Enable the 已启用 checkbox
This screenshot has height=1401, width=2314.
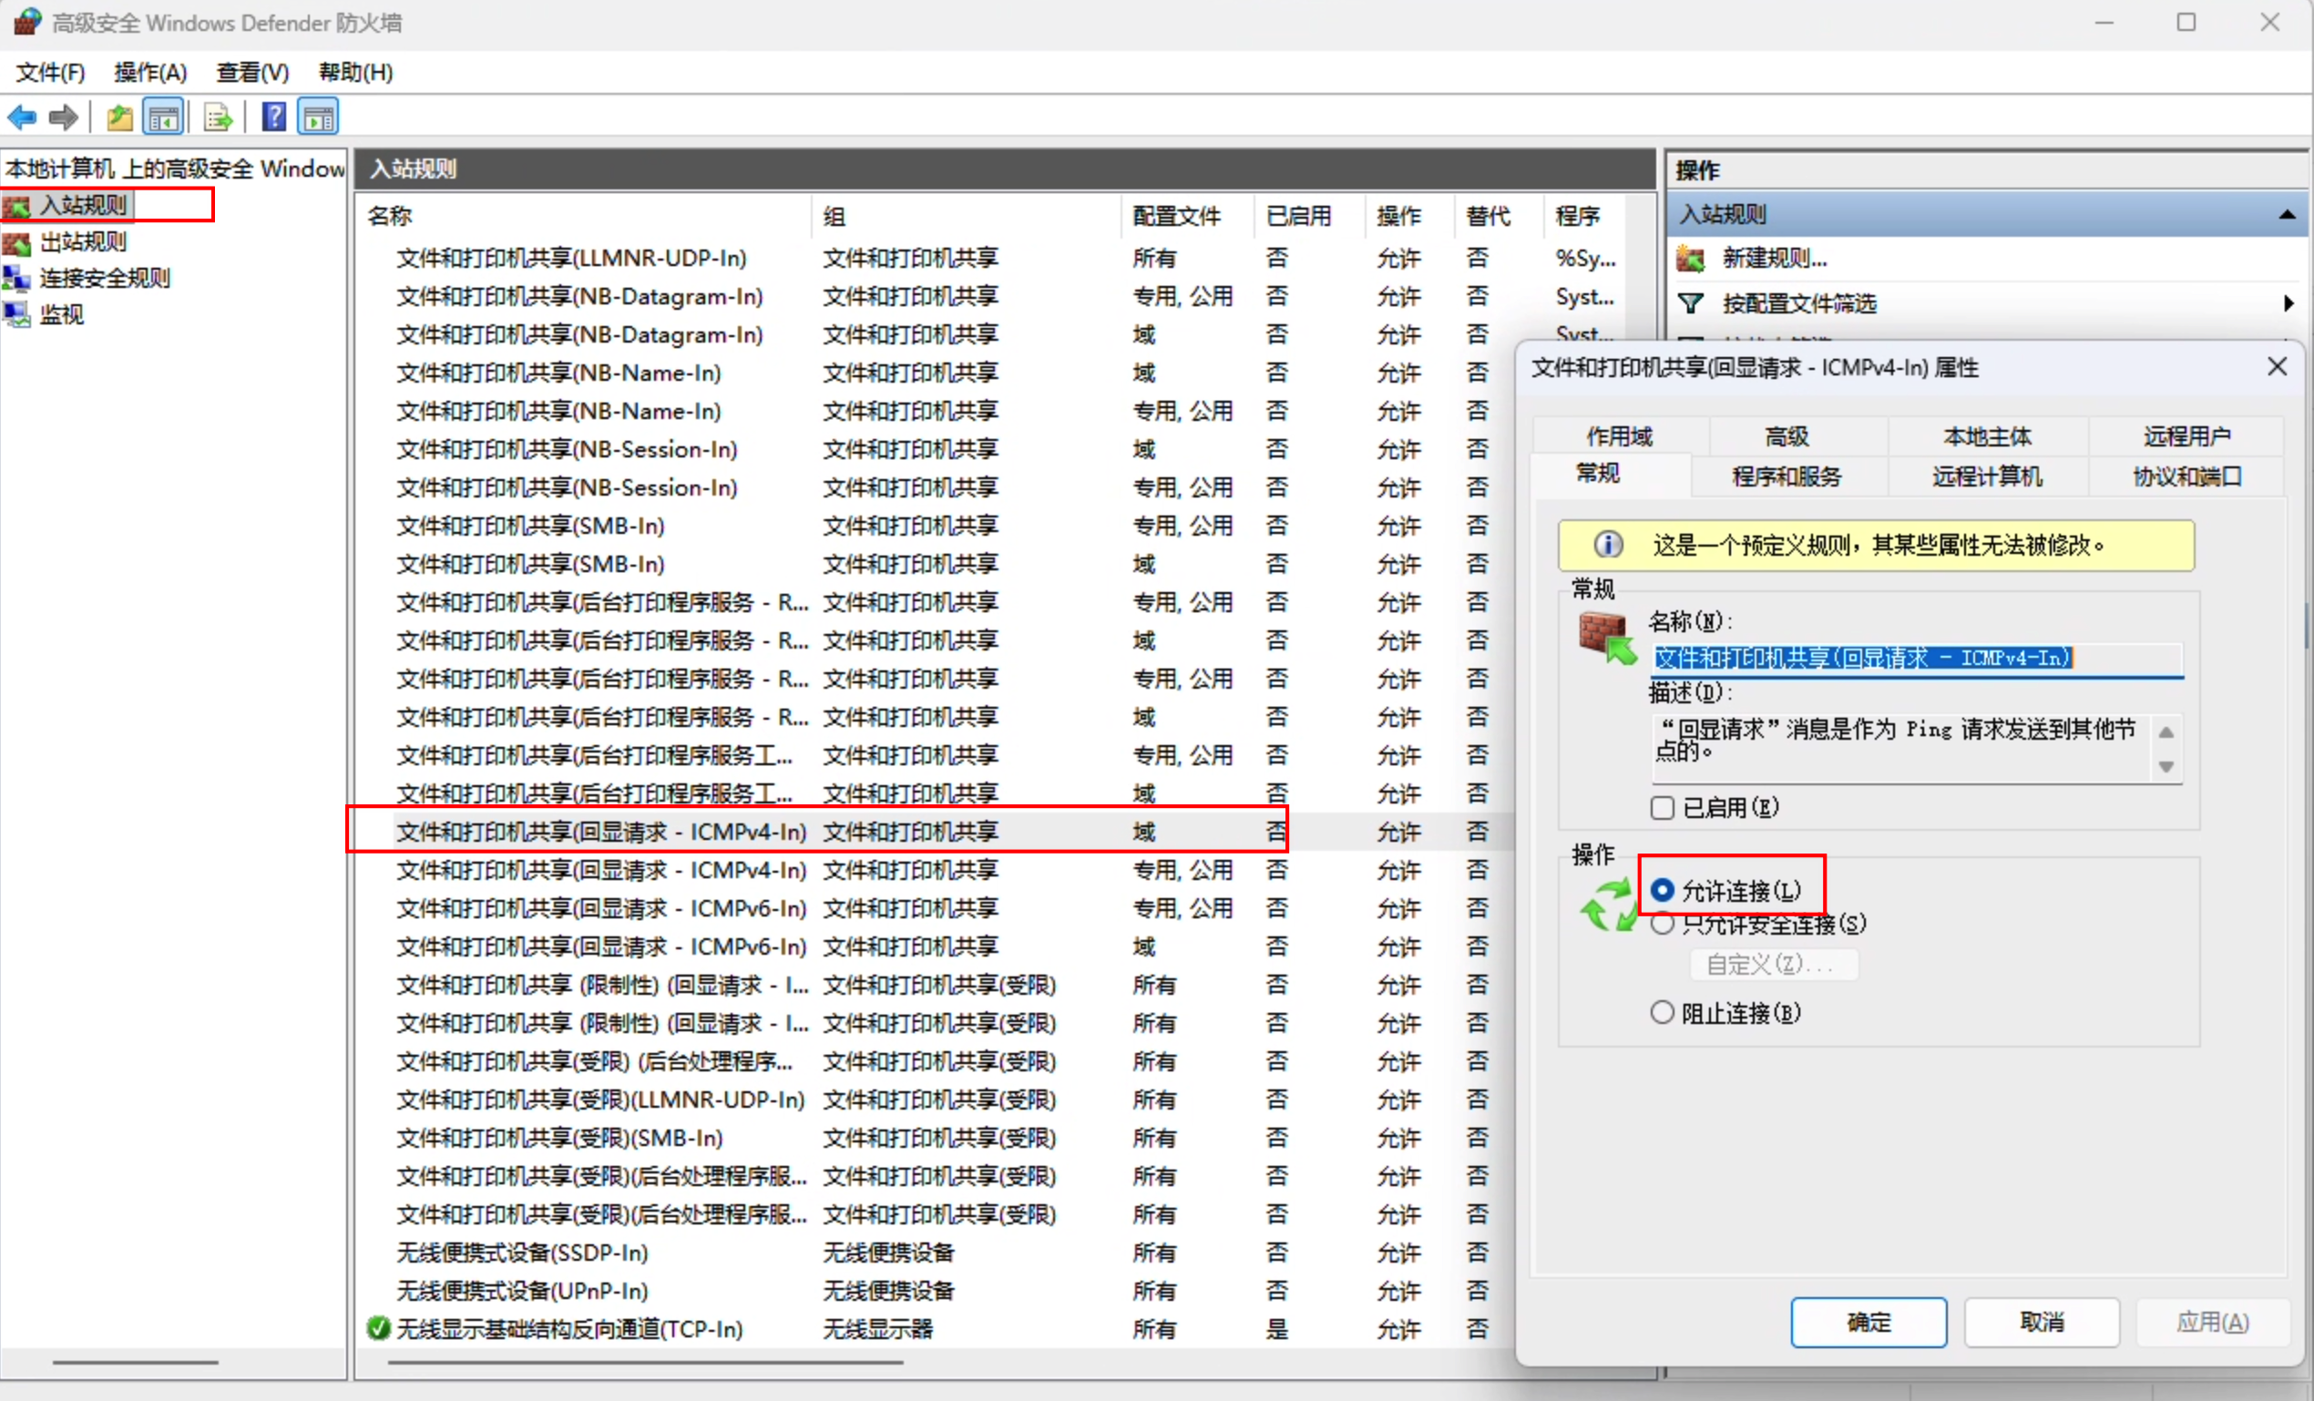(1663, 808)
